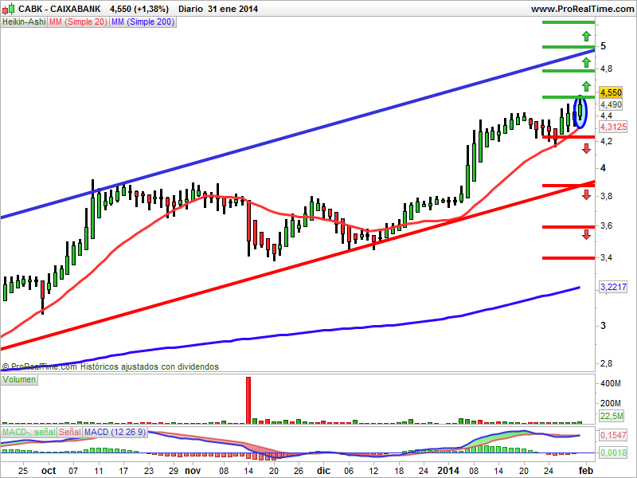
Task: Click the 4,490 price tag
Action: pos(611,104)
